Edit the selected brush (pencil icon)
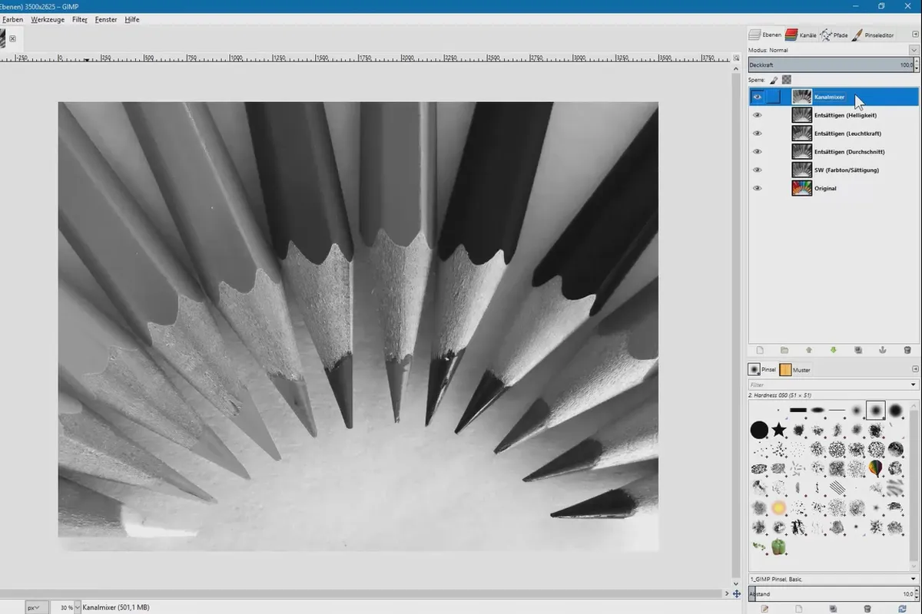Screen dimensions: 922x614 point(764,609)
